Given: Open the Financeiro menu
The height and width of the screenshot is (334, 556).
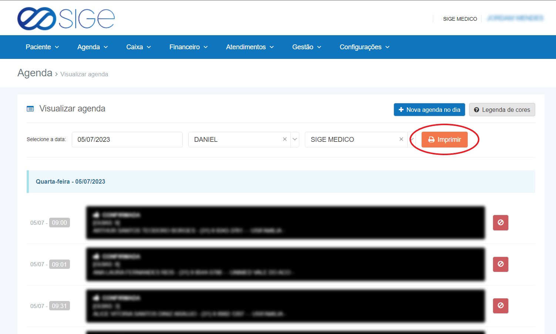Looking at the screenshot, I should 188,47.
